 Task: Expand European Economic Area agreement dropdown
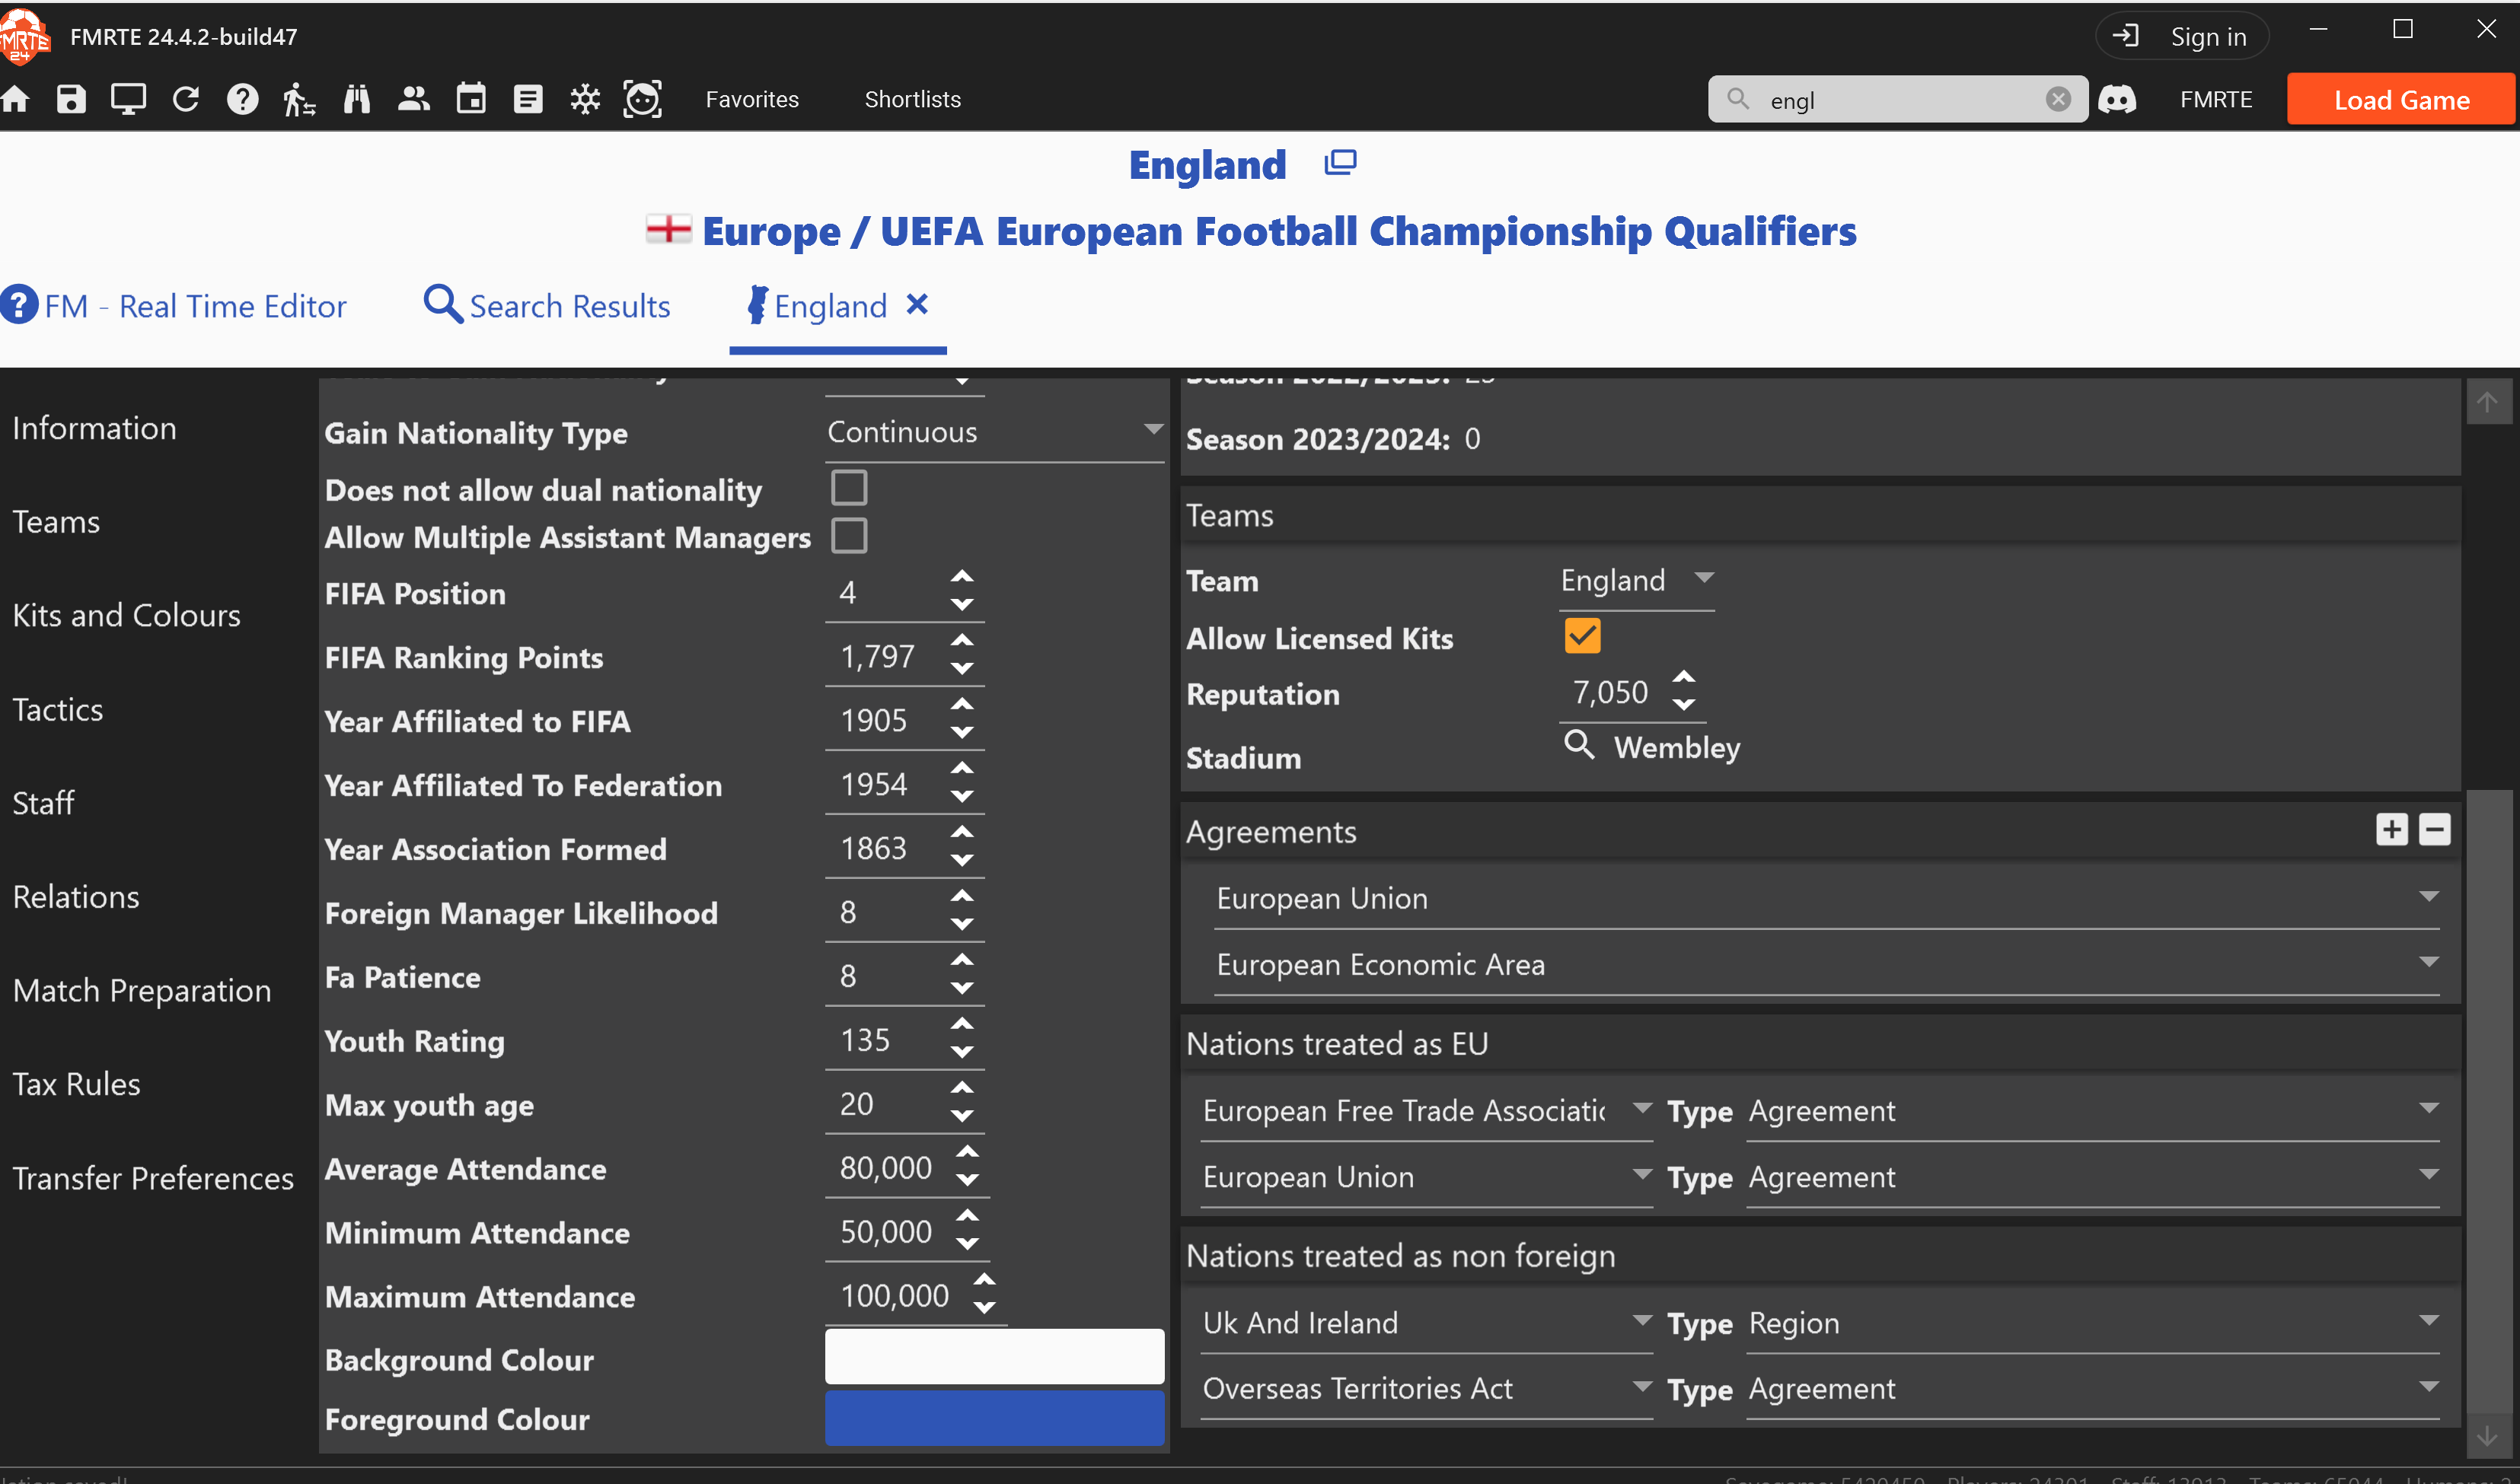[x=1826, y=964]
